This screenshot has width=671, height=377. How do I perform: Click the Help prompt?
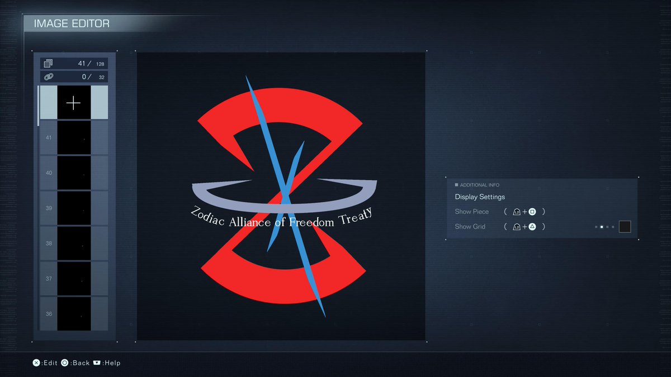click(107, 363)
